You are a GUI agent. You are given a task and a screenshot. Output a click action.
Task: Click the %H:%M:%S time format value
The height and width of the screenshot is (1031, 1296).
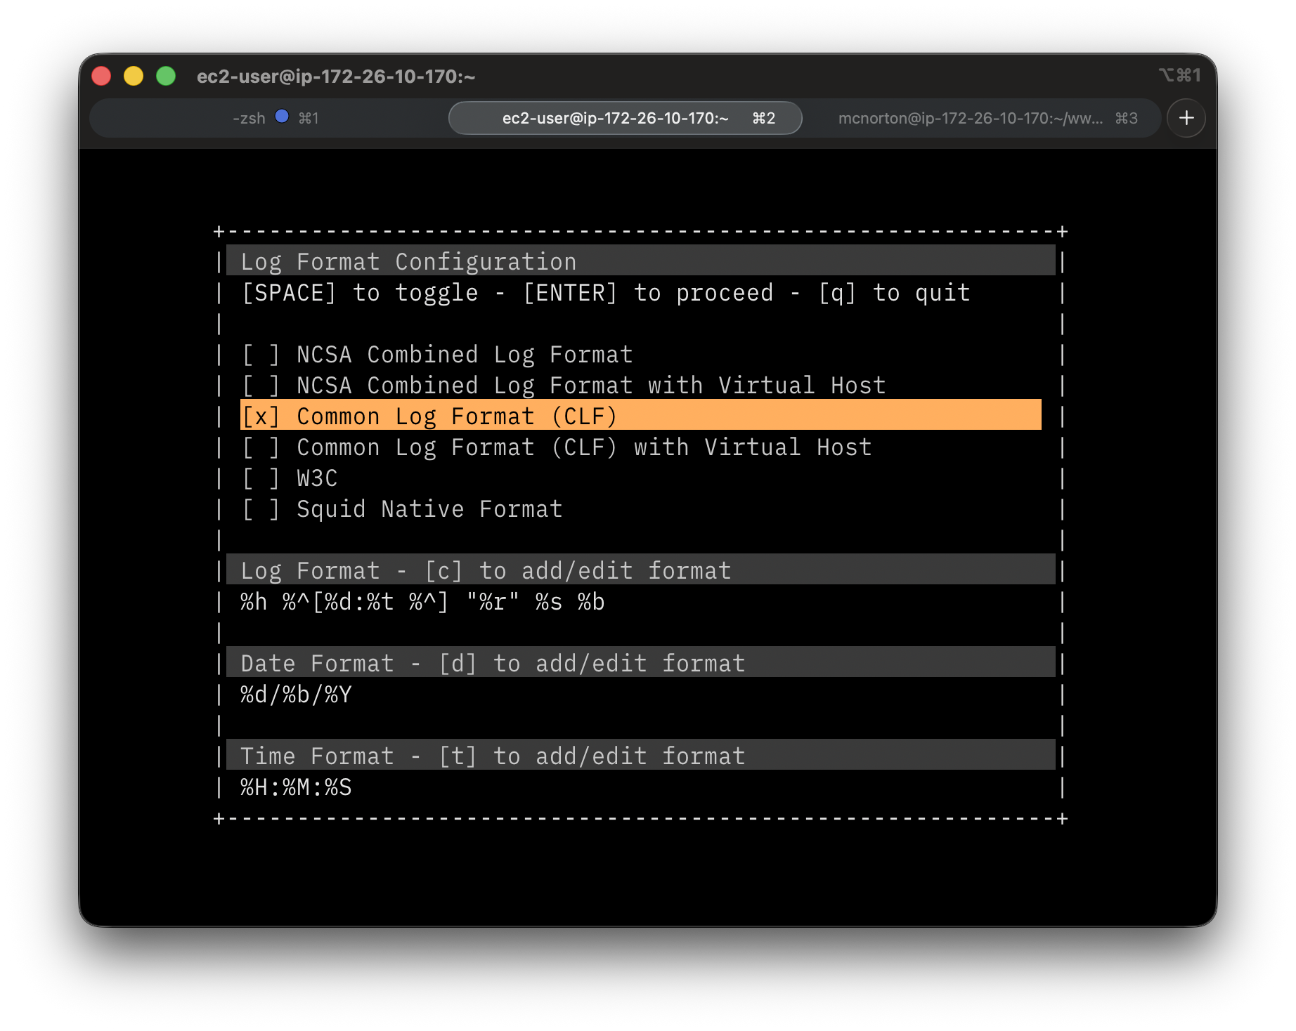tap(296, 788)
